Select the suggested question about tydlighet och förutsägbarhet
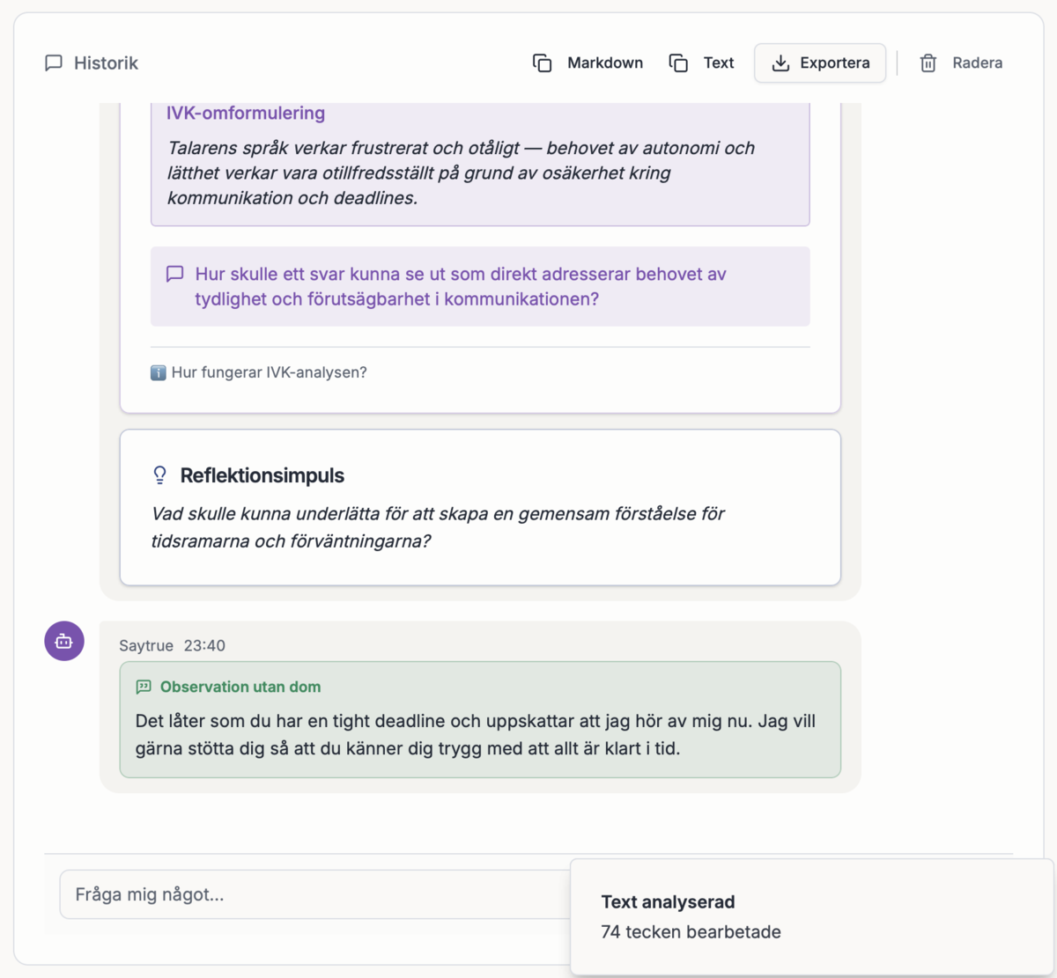This screenshot has height=978, width=1057. [x=480, y=287]
